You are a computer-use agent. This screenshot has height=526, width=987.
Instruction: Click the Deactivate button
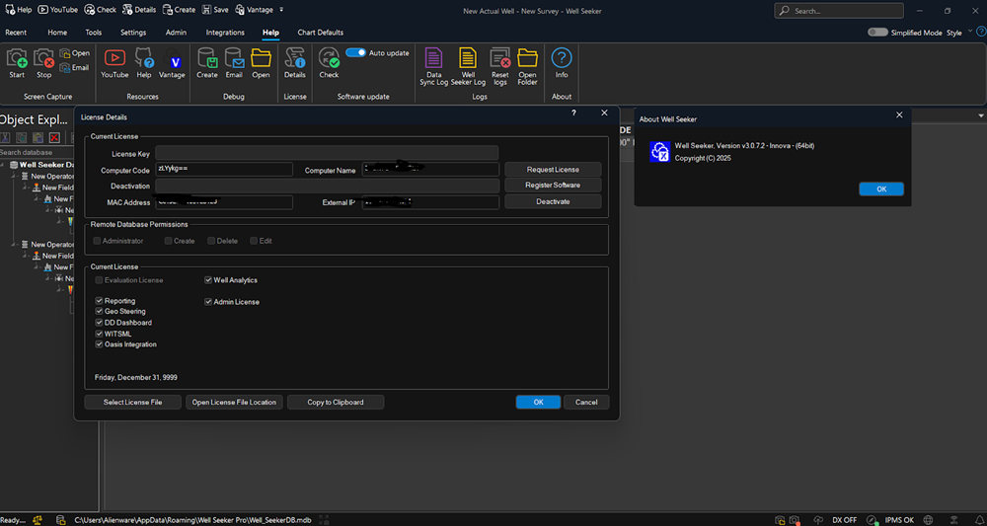tap(554, 201)
